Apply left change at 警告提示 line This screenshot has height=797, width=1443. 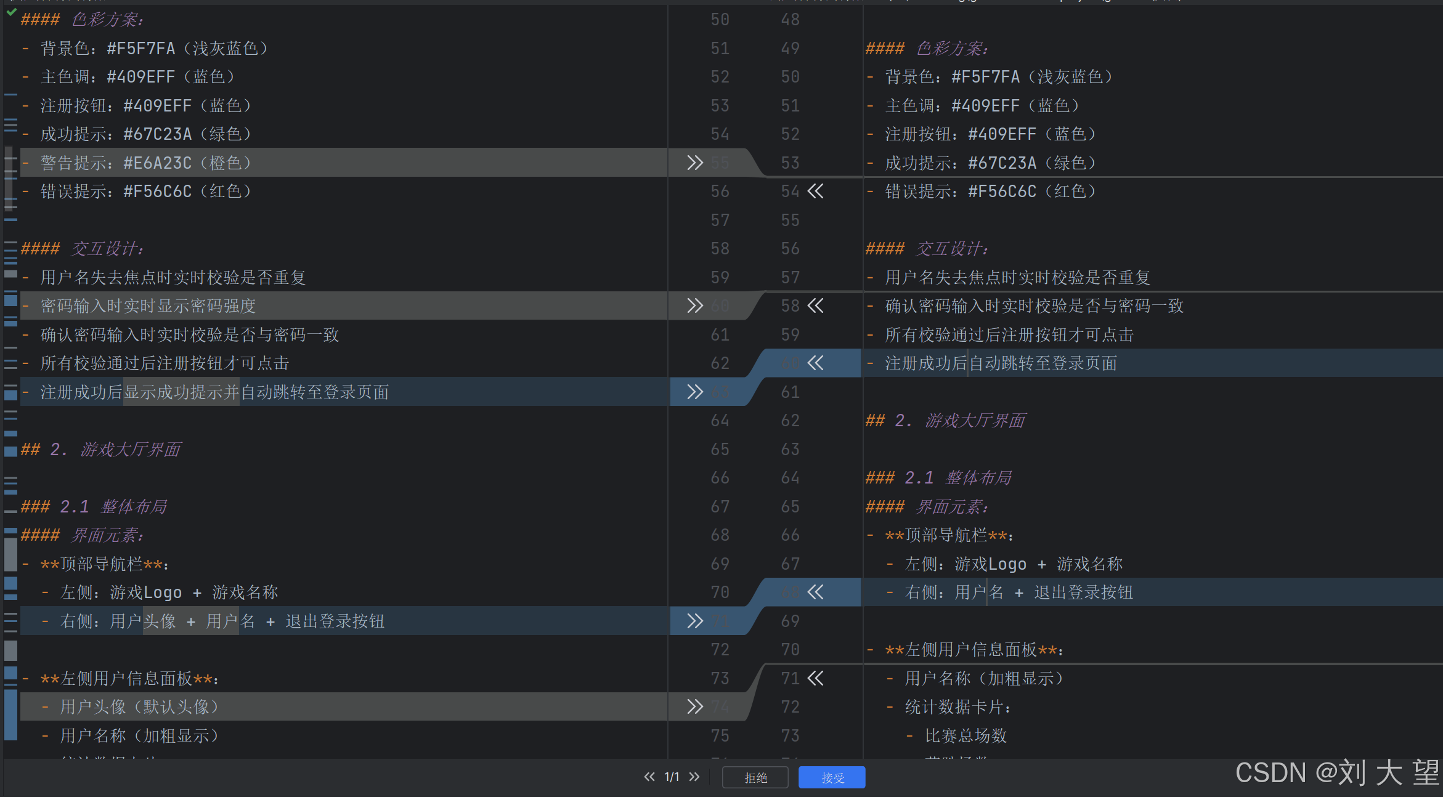(694, 163)
